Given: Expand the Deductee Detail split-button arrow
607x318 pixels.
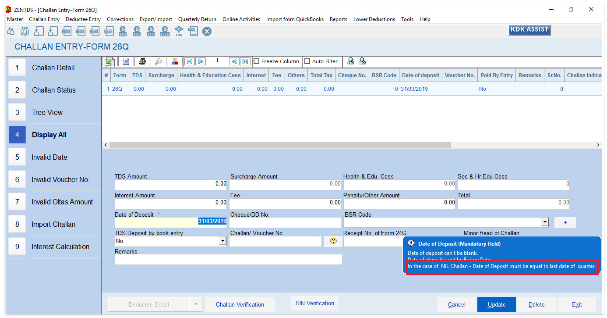Looking at the screenshot, I should point(195,304).
